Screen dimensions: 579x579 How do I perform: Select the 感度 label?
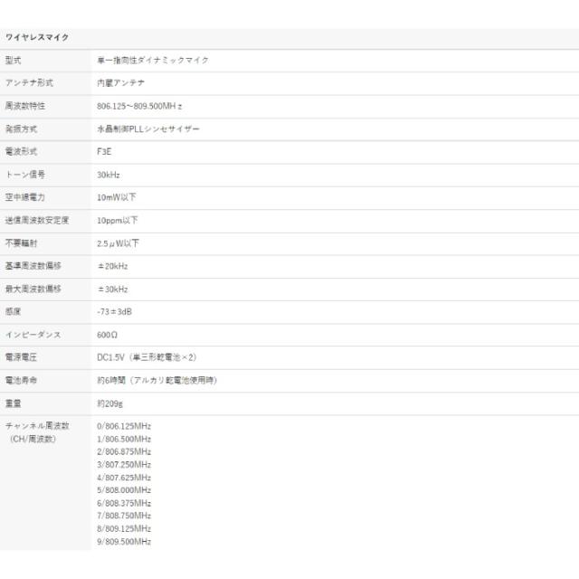pyautogui.click(x=13, y=311)
